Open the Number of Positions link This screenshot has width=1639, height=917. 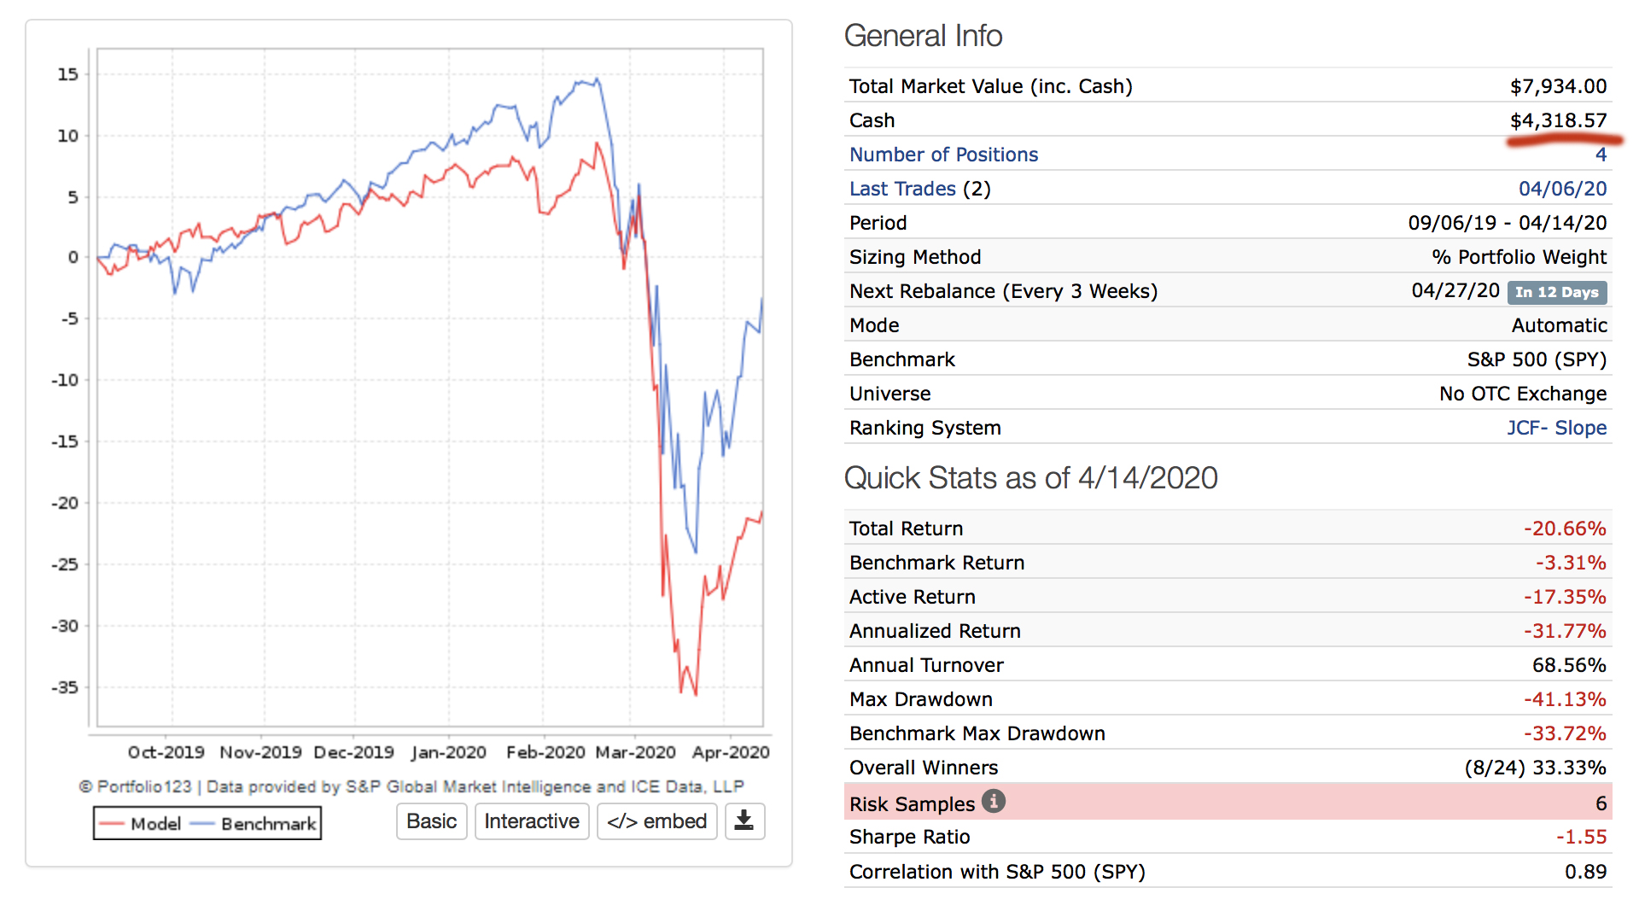(943, 155)
